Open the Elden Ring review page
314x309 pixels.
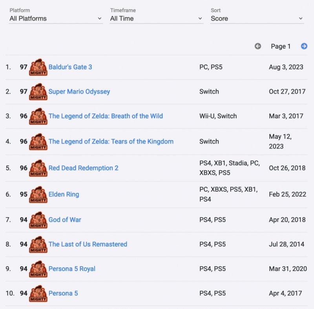(64, 194)
